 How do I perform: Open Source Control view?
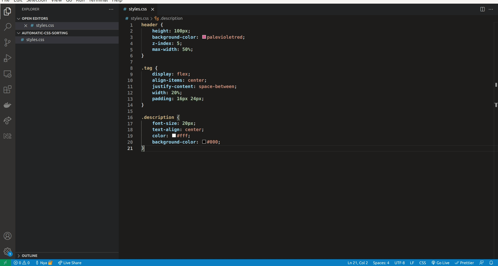tap(8, 43)
